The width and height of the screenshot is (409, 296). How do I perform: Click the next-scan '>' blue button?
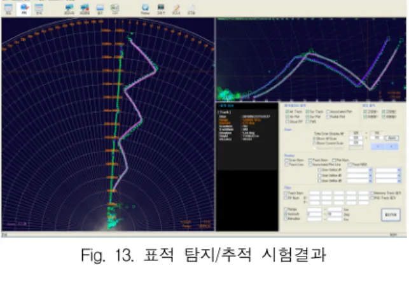point(392,146)
